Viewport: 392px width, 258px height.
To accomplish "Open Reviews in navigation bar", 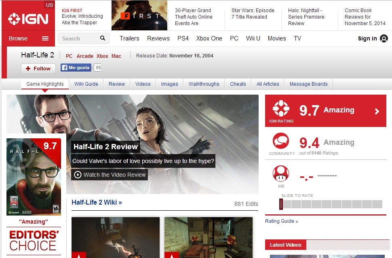I will 158,38.
